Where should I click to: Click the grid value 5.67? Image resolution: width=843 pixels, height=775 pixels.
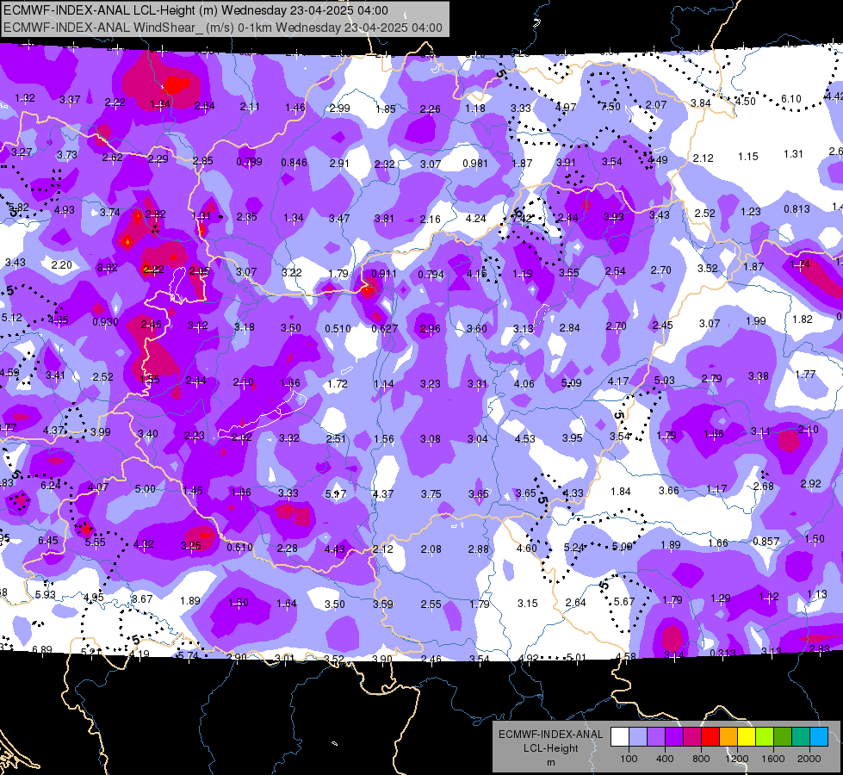point(624,601)
